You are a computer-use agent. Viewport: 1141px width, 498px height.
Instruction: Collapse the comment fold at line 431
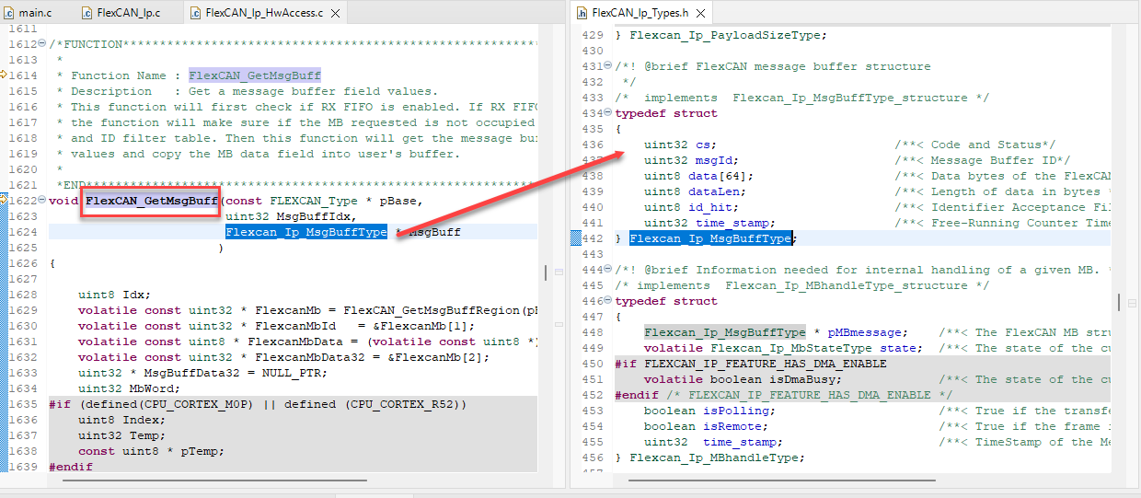click(607, 66)
